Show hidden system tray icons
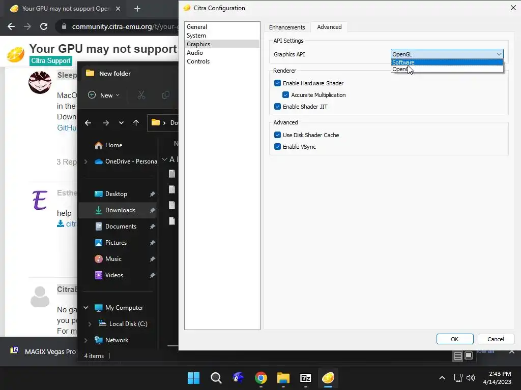Image resolution: width=521 pixels, height=390 pixels. 442,378
